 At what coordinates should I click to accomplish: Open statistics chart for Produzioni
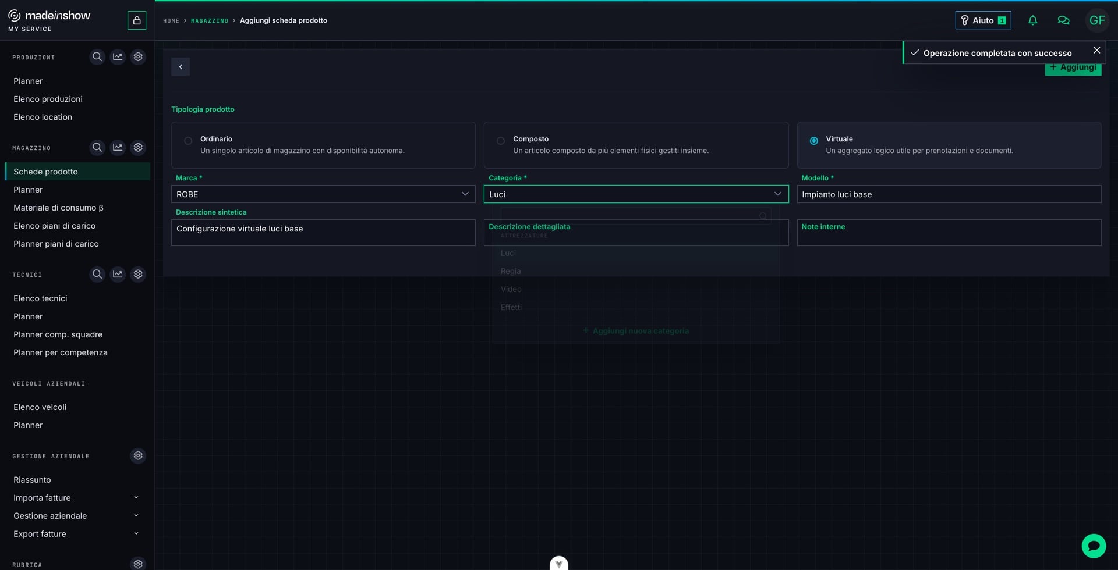click(x=118, y=57)
